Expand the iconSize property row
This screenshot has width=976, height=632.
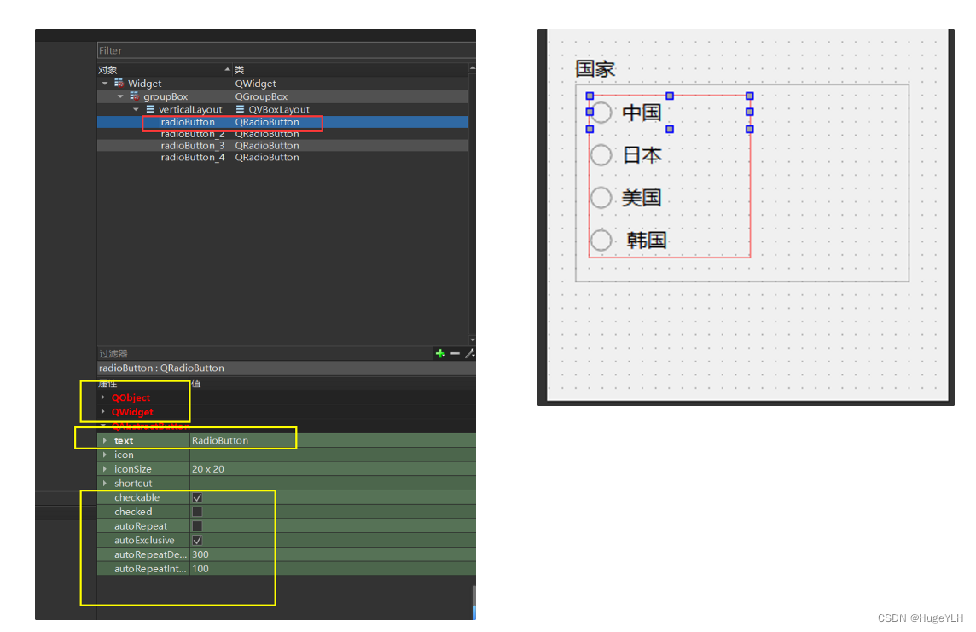(105, 469)
